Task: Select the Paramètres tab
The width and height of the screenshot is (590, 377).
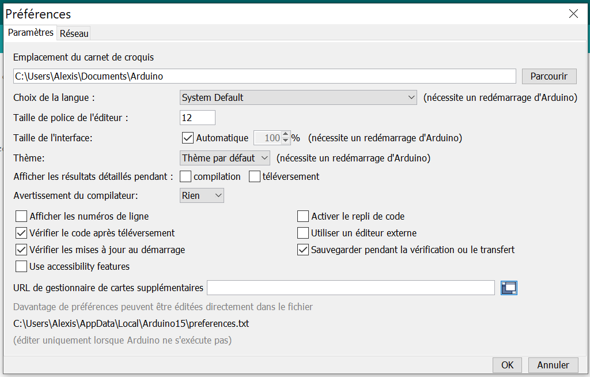Action: click(x=31, y=33)
